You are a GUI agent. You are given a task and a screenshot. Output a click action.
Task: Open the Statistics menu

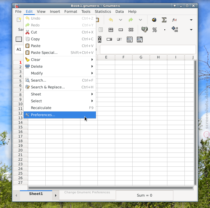coord(103,11)
